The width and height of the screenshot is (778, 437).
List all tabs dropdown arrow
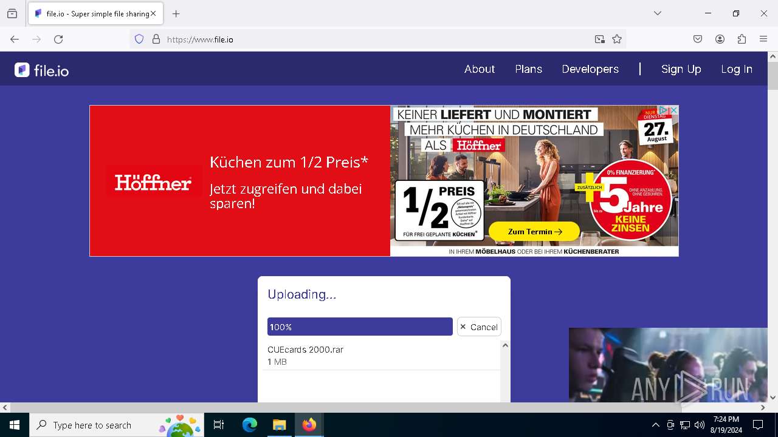pos(658,13)
